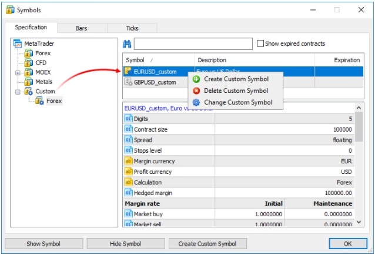The image size is (375, 255).
Task: Click the Contract size property icon
Action: click(x=128, y=129)
